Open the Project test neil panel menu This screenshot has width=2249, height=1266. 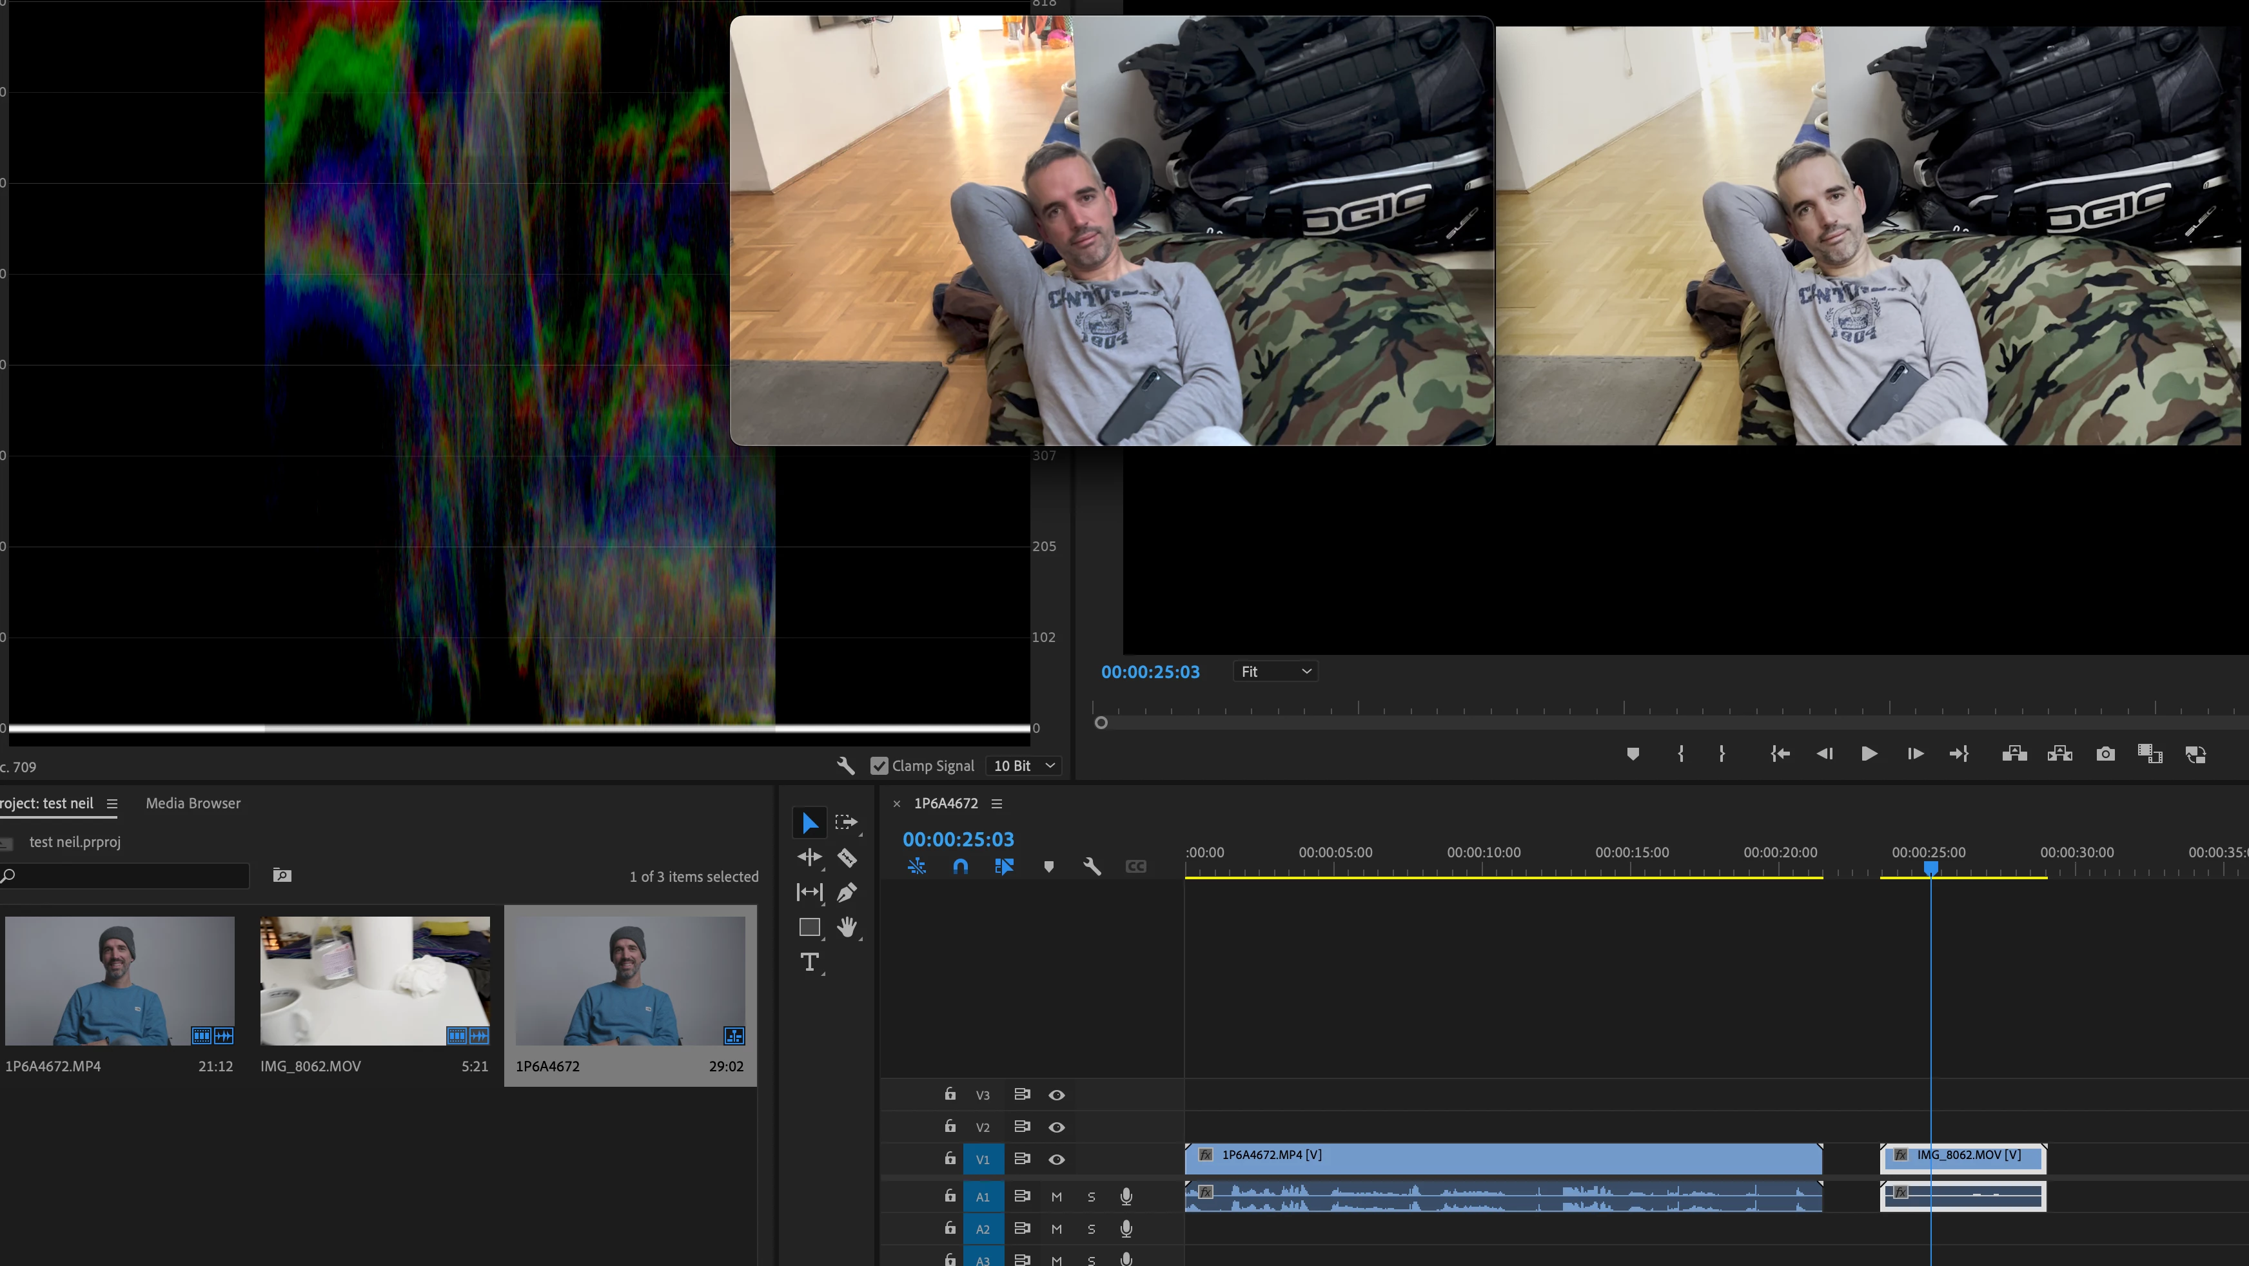[112, 803]
